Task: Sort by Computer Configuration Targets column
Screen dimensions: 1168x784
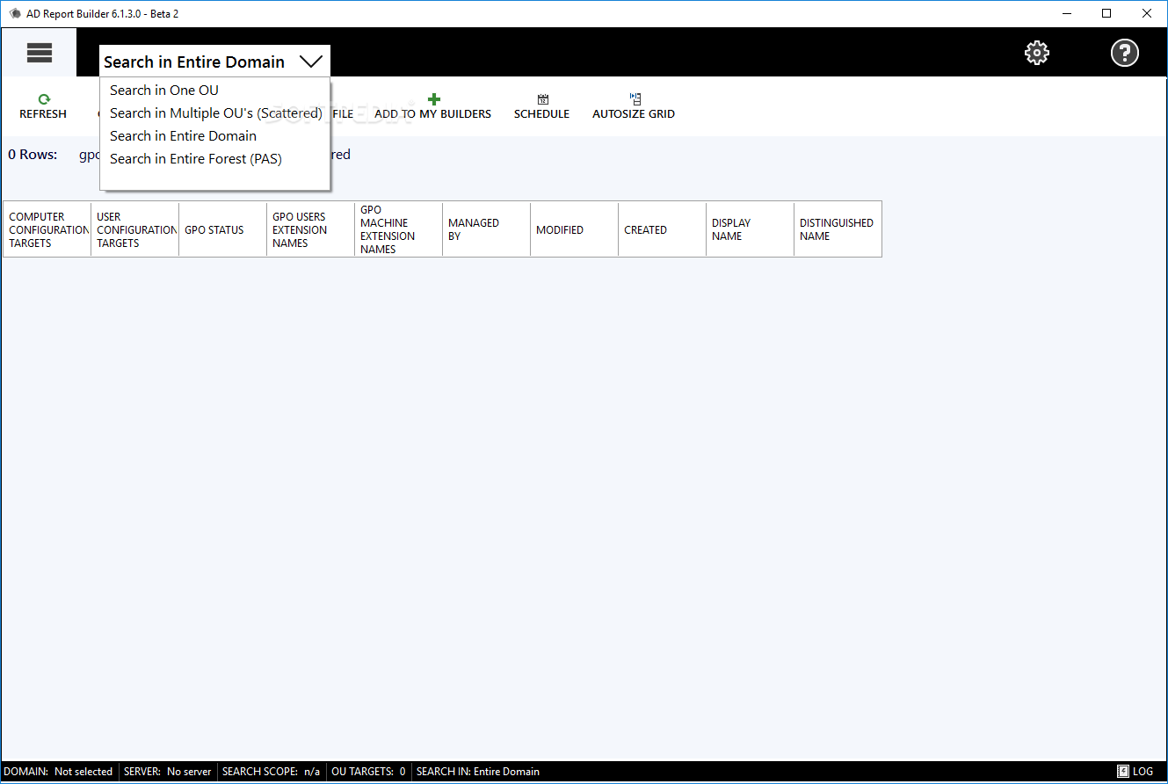Action: click(47, 229)
